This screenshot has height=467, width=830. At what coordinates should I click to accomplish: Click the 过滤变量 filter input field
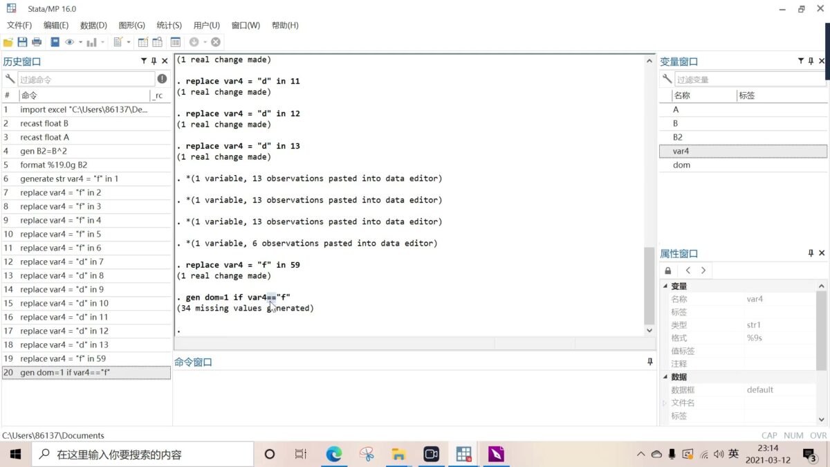tap(750, 80)
